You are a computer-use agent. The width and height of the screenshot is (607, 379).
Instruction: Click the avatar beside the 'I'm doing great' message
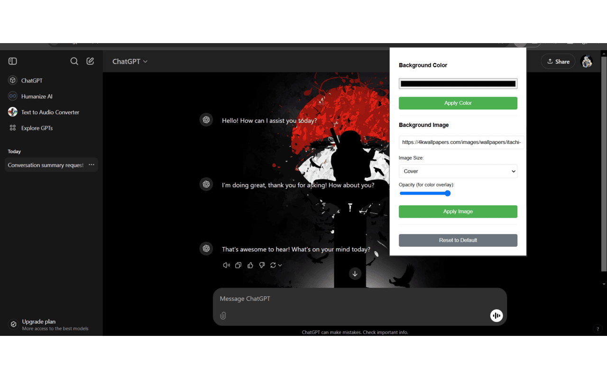point(206,184)
